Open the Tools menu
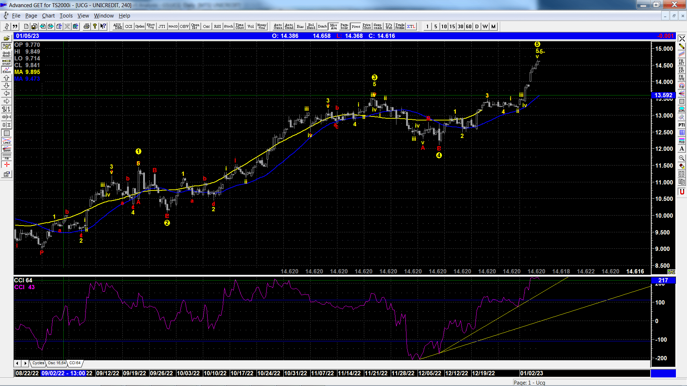 (x=66, y=16)
